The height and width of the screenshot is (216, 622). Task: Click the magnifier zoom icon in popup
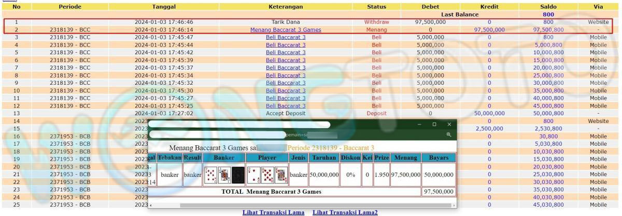click(x=448, y=135)
